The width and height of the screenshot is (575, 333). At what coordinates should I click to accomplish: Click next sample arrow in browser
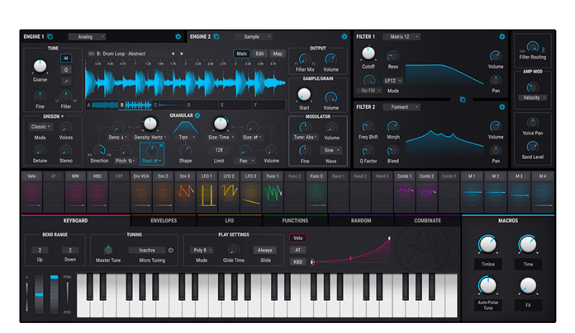(x=182, y=54)
